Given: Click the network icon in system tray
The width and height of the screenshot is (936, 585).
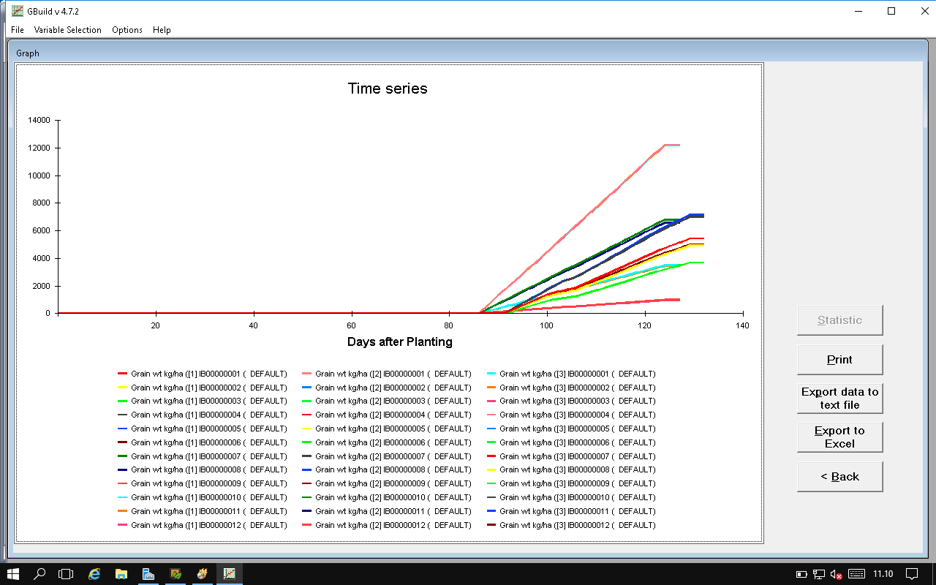Looking at the screenshot, I should (x=819, y=574).
